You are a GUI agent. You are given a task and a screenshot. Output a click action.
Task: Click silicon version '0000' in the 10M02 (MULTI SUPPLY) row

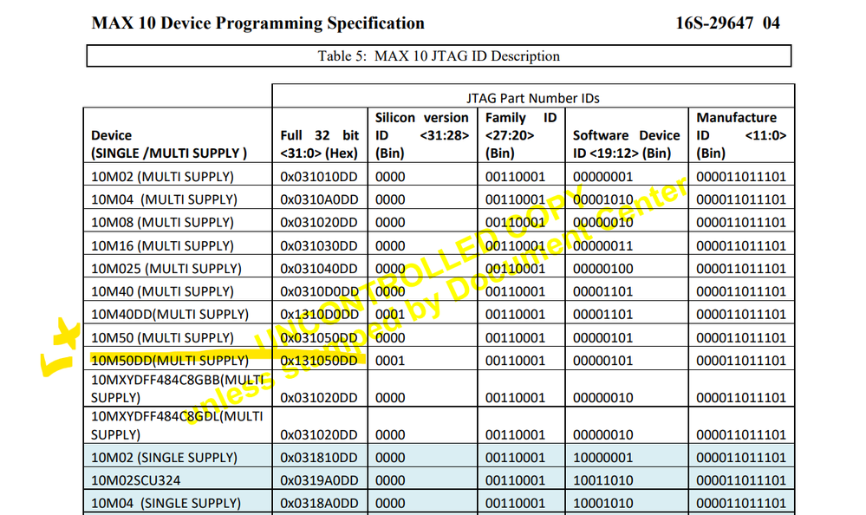390,177
